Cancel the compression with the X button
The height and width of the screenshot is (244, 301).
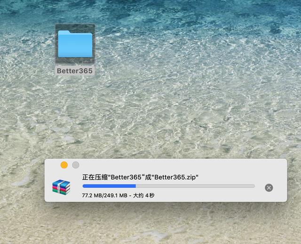pos(269,188)
